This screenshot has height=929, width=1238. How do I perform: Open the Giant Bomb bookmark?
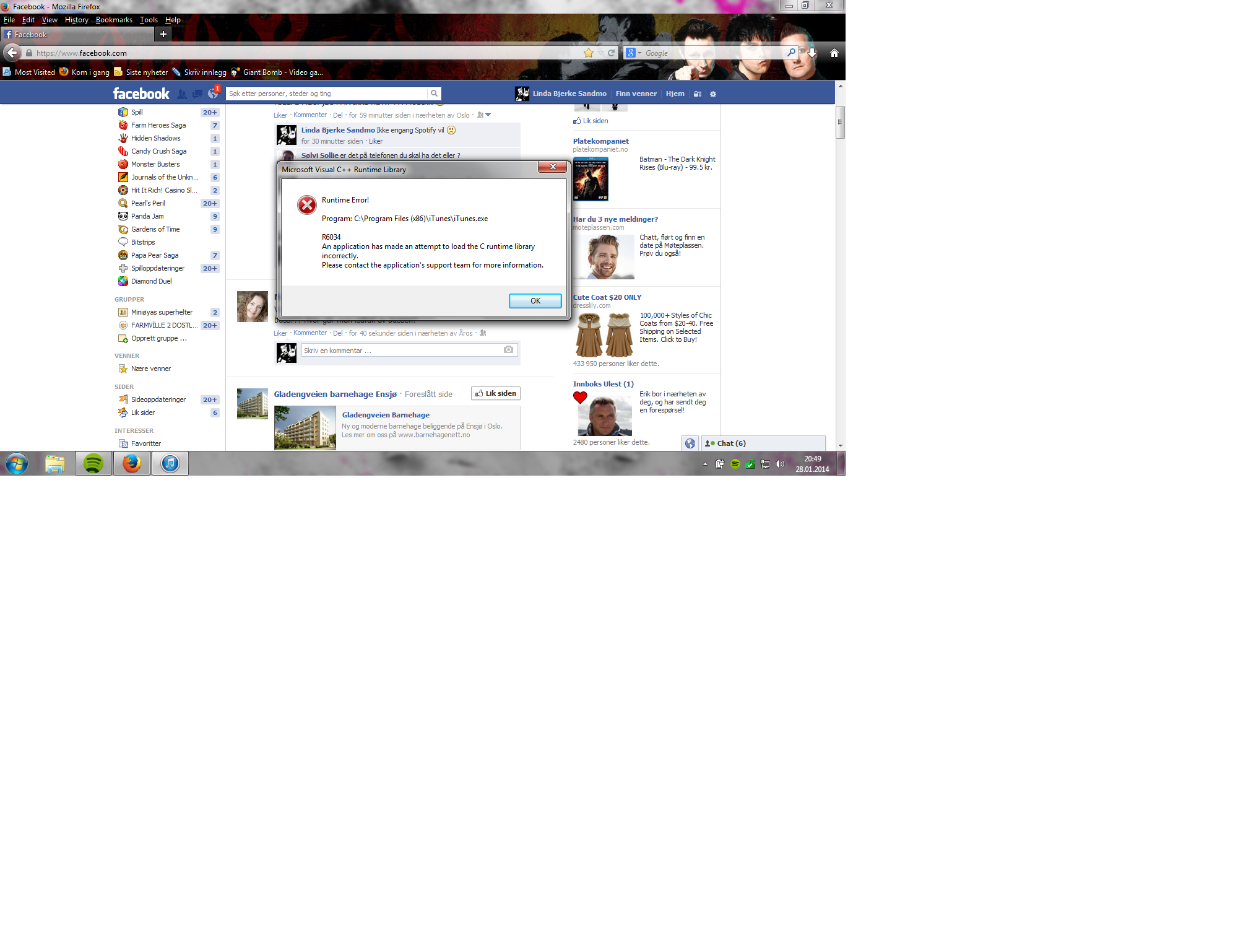277,72
